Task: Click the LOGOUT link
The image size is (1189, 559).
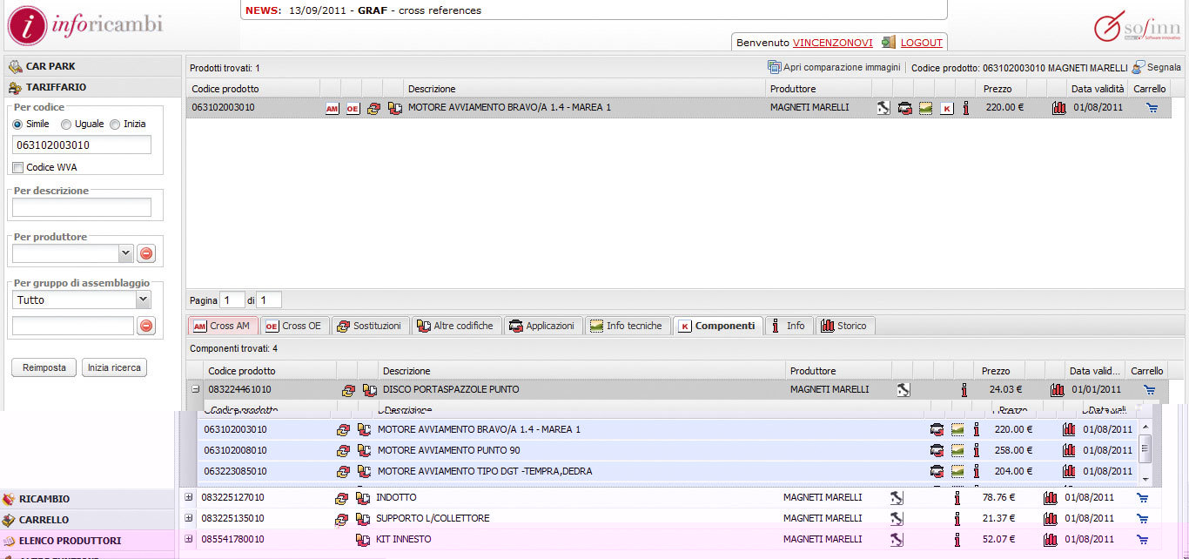Action: pyautogui.click(x=921, y=43)
